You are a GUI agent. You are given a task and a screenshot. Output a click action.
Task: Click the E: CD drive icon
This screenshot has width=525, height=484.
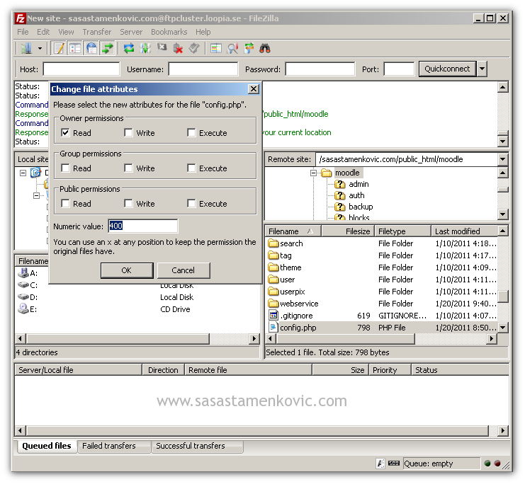point(23,309)
